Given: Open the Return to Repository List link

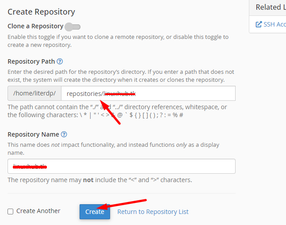Looking at the screenshot, I should (153, 212).
